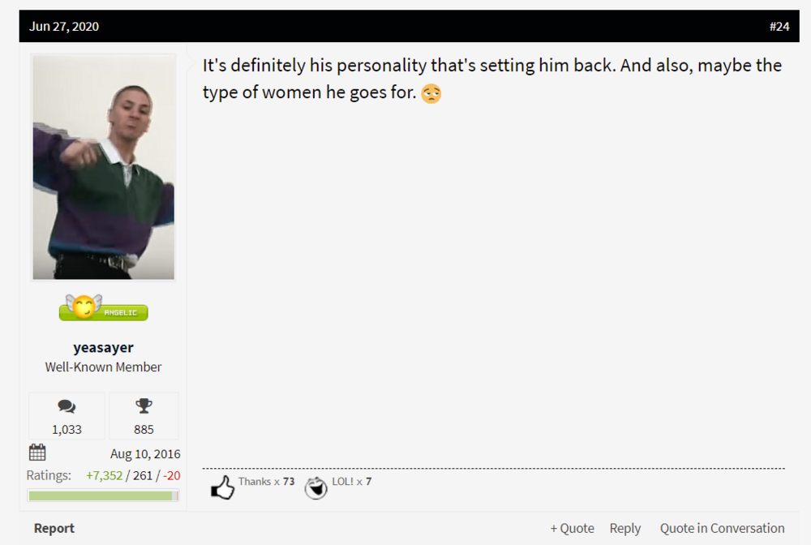View the +7,352 positive ratings

coord(105,475)
